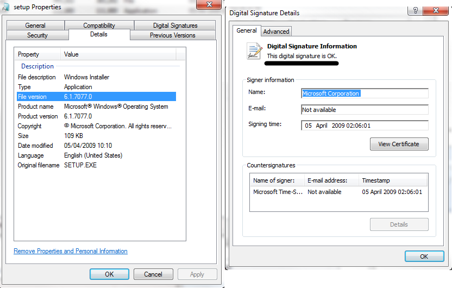452x288 pixels.
Task: Select the Type Application row
Action: [x=96, y=87]
